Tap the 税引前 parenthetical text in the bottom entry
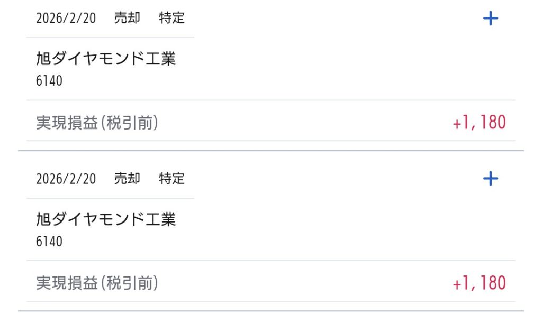The height and width of the screenshot is (314, 542). [129, 283]
